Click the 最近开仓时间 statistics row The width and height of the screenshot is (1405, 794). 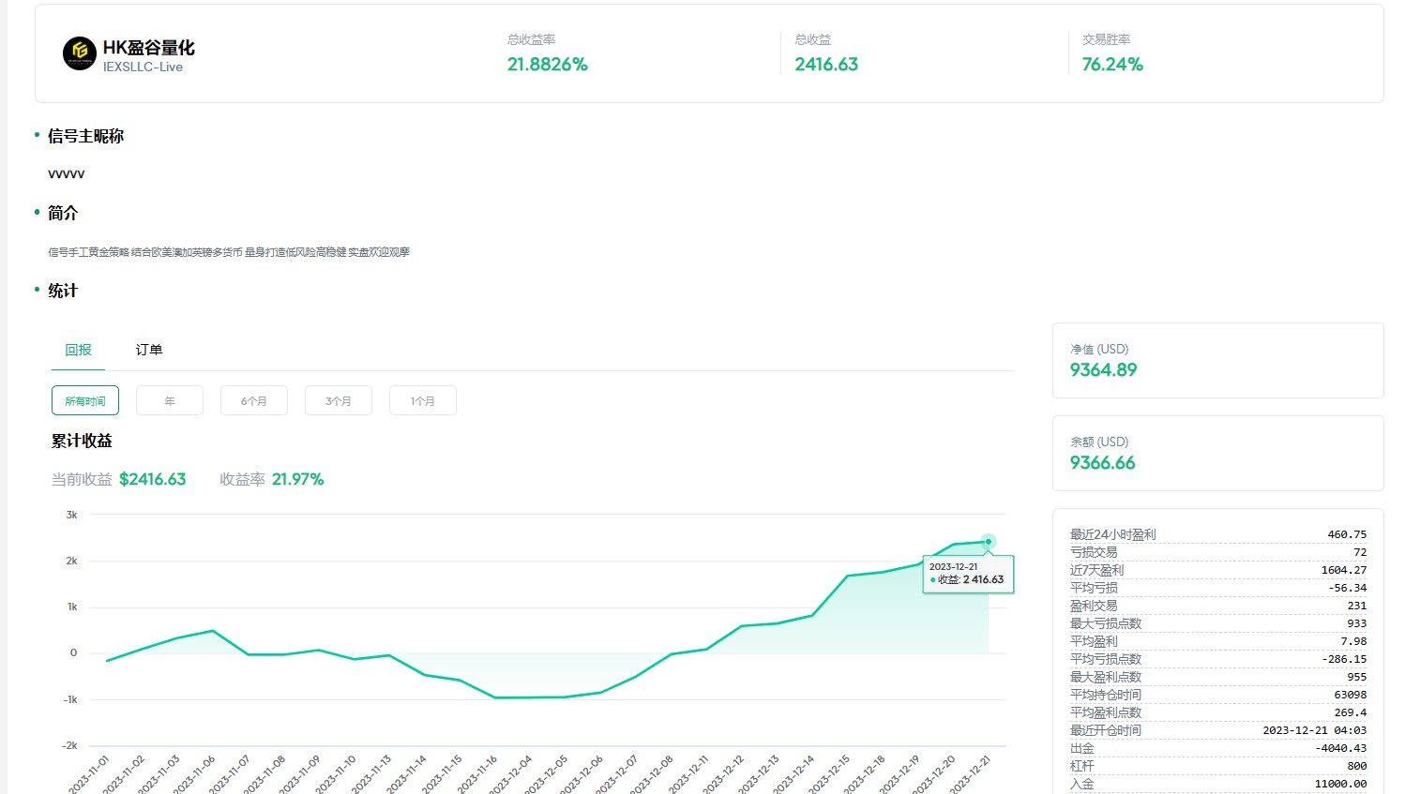point(1217,730)
